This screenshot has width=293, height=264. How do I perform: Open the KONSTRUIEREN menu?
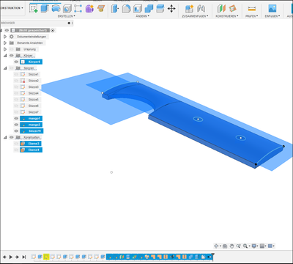tap(226, 16)
